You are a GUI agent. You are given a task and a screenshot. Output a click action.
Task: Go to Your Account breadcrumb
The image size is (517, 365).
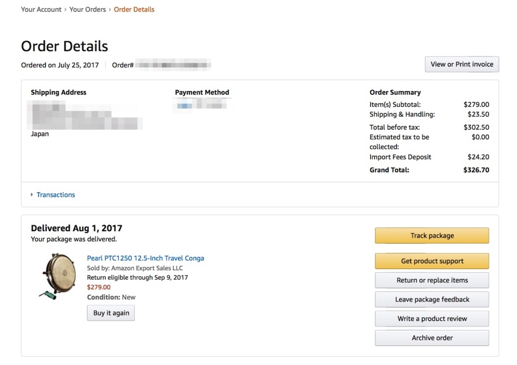41,10
